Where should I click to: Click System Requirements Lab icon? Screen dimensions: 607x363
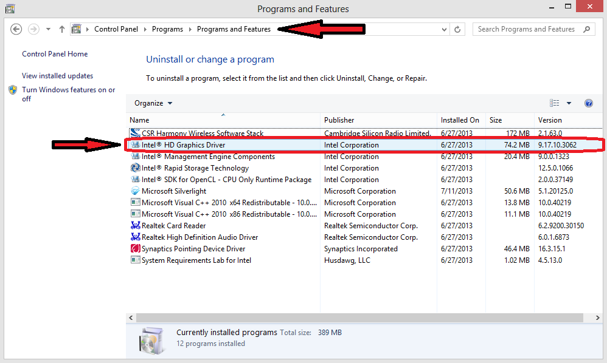135,260
